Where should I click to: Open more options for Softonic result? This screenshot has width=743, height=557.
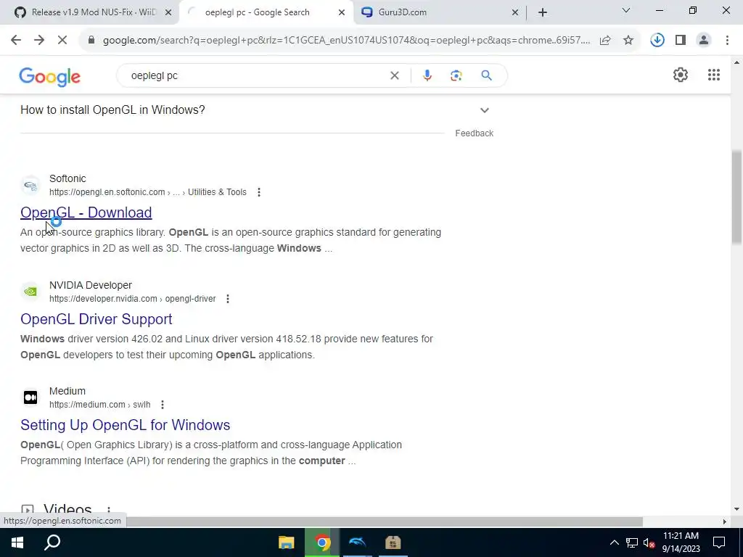259,192
